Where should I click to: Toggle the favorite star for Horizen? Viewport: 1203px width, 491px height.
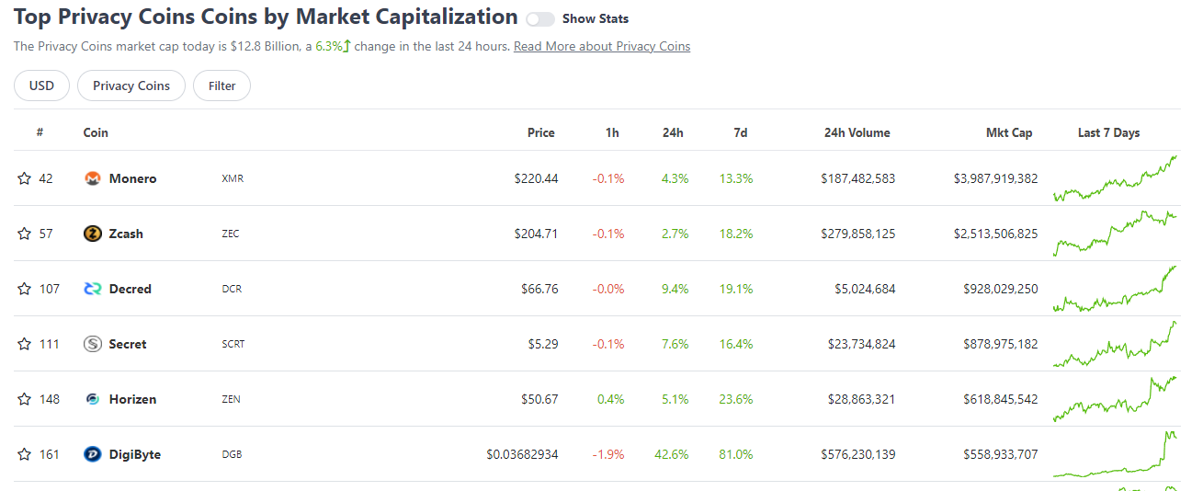tap(24, 399)
